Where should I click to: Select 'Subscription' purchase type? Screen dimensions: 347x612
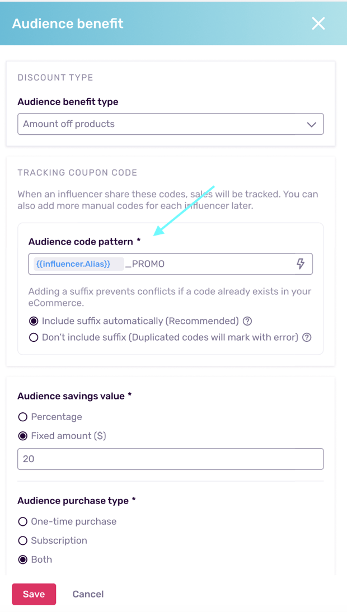coord(22,540)
